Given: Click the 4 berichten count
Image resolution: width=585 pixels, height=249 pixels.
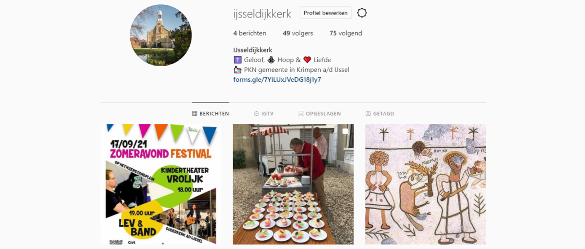Looking at the screenshot, I should point(250,34).
